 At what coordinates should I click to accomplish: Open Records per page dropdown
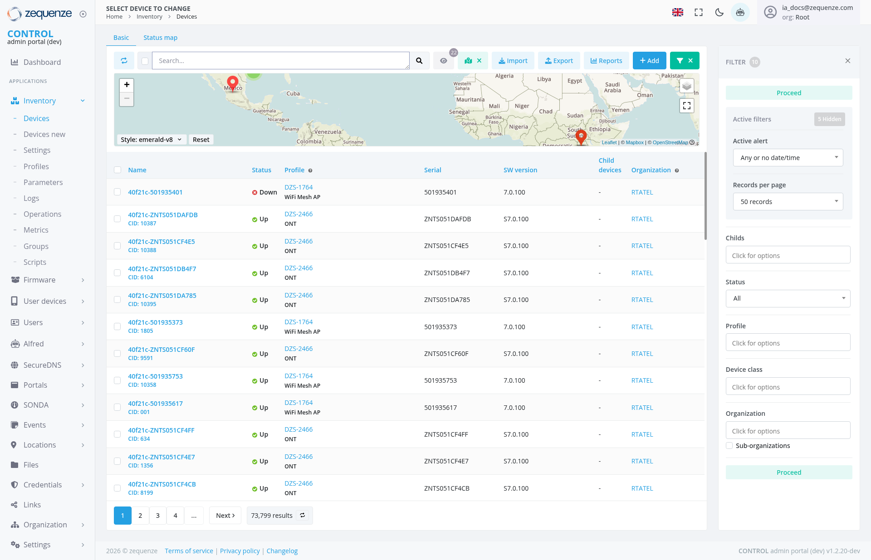pyautogui.click(x=788, y=202)
